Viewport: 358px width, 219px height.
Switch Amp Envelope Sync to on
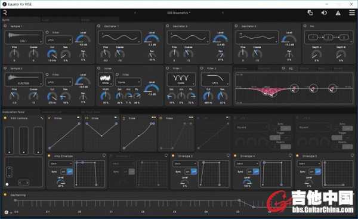[63, 171]
